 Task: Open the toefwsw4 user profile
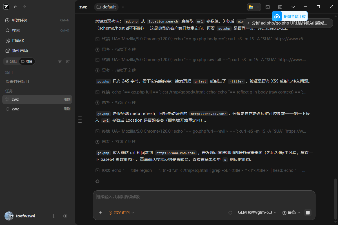coord(20,216)
